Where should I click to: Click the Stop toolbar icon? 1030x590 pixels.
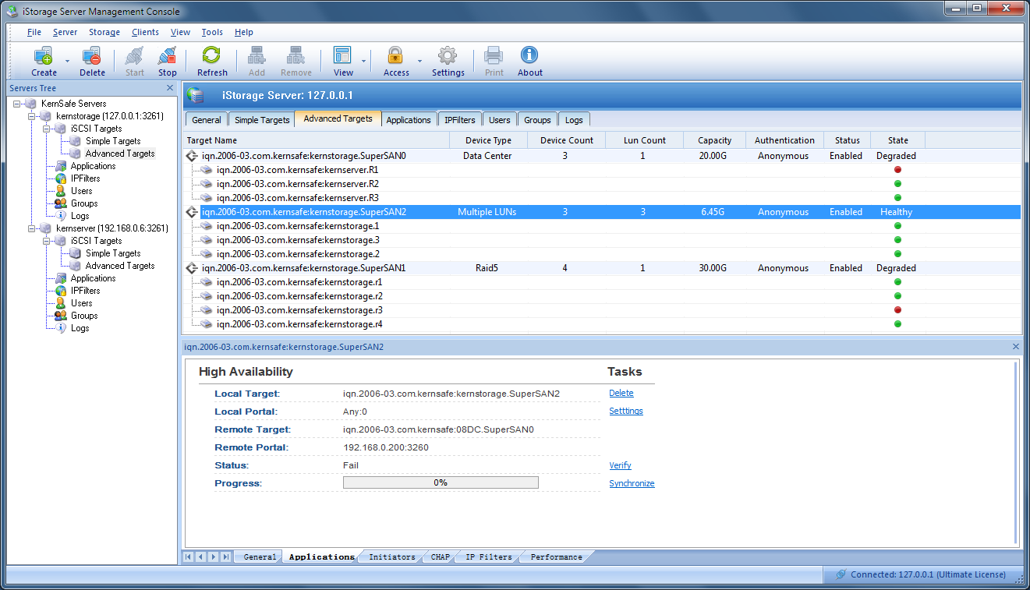pos(167,56)
